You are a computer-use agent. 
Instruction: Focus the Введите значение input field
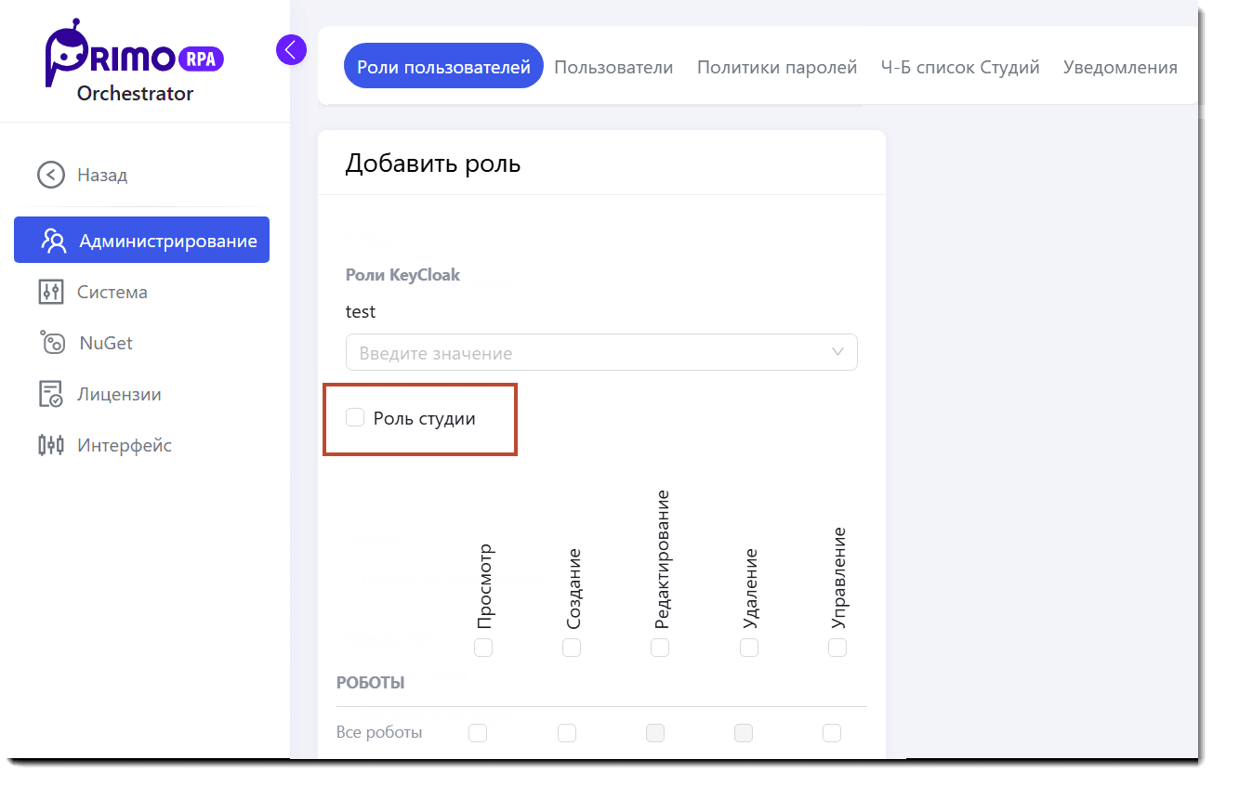coord(586,353)
